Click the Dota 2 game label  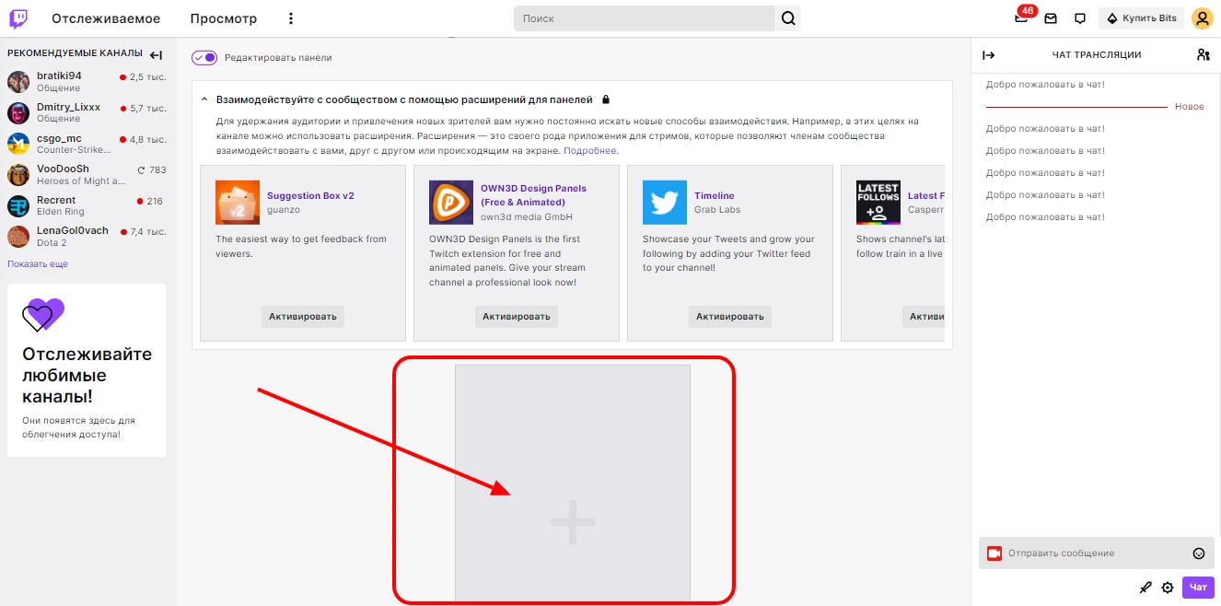[52, 243]
